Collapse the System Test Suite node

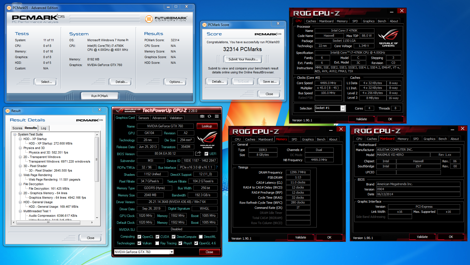[15, 134]
